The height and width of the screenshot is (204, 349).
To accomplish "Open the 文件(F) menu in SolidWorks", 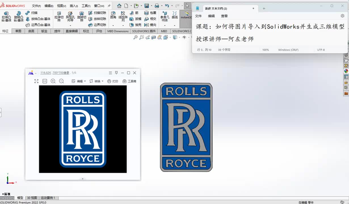I will pos(36,6).
